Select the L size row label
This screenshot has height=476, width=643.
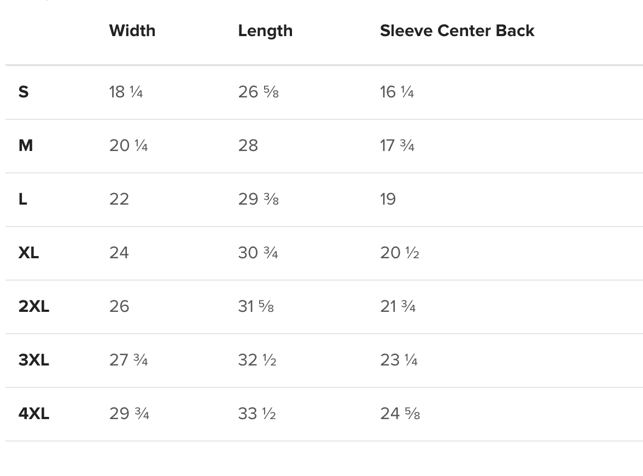[x=23, y=199]
